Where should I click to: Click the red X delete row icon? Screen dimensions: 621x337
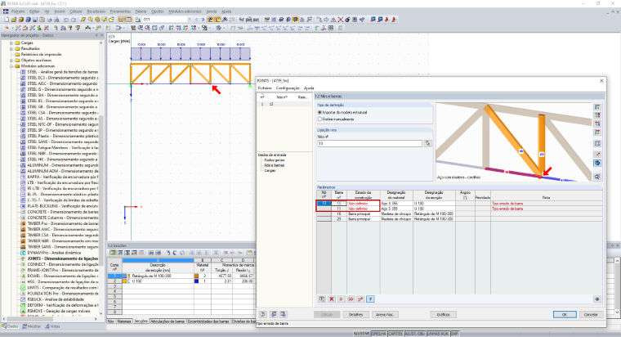click(332, 299)
